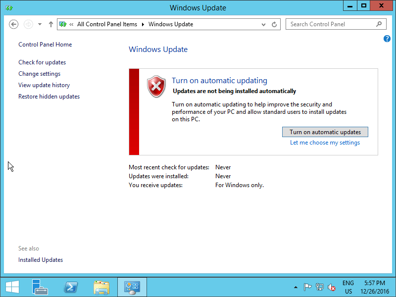Check for updates via sidebar link
The width and height of the screenshot is (396, 297).
point(42,62)
